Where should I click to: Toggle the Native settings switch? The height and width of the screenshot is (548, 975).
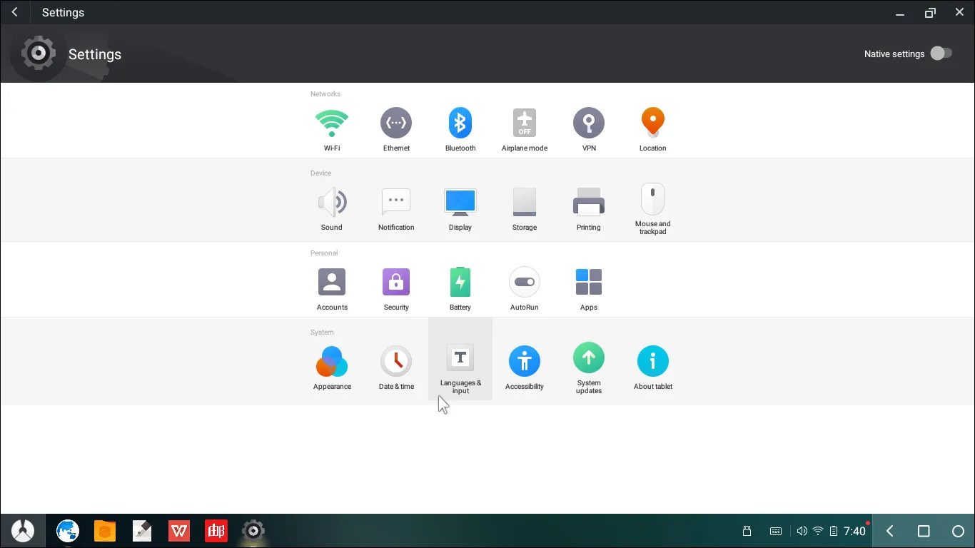[941, 54]
